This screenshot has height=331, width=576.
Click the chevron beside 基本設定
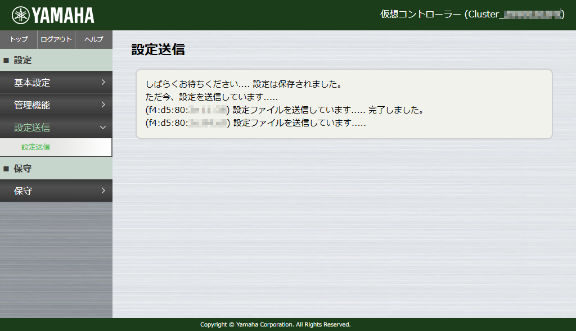[x=103, y=82]
